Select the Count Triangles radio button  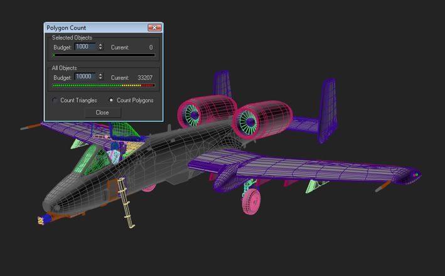(x=56, y=100)
